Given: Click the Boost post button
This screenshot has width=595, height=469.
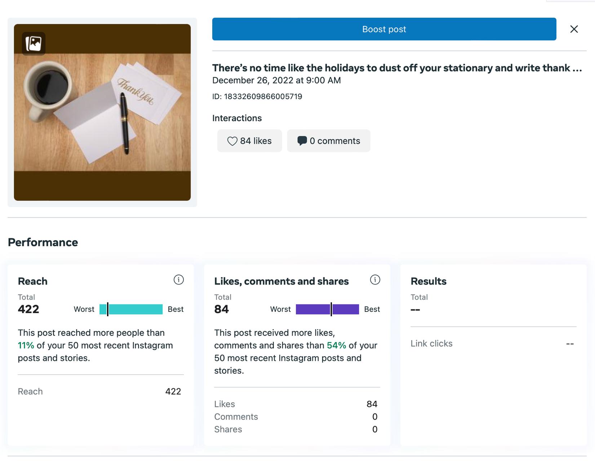Looking at the screenshot, I should [x=384, y=29].
